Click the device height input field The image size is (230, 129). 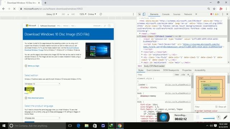[73, 14]
